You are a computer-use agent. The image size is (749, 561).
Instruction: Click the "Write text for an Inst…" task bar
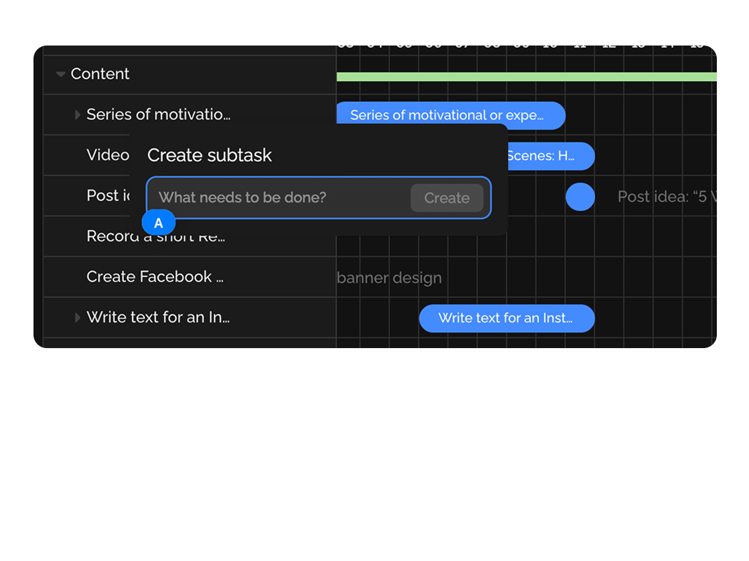click(x=506, y=318)
